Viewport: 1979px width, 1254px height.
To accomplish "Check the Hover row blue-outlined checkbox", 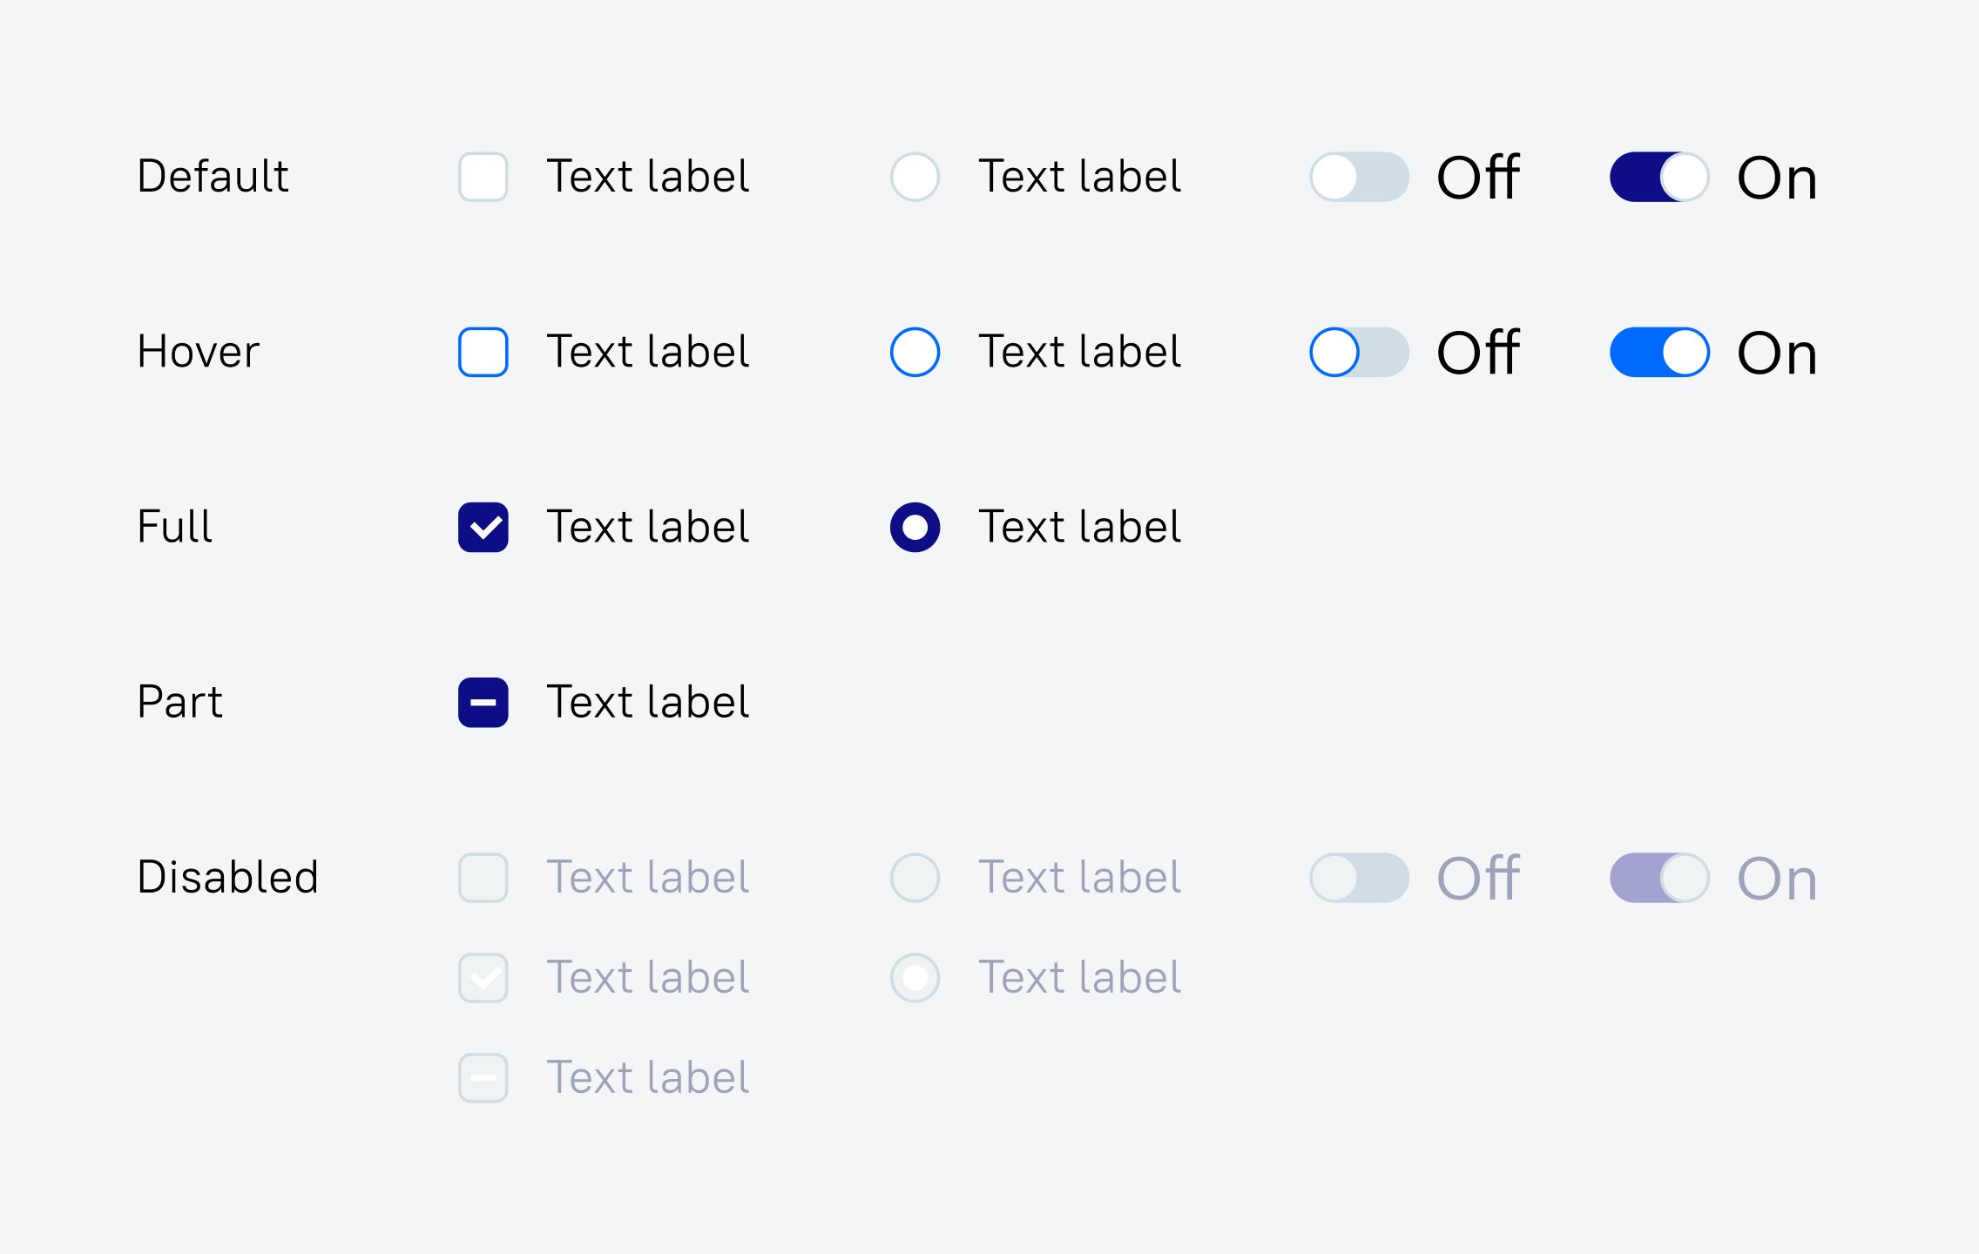I will tap(483, 352).
